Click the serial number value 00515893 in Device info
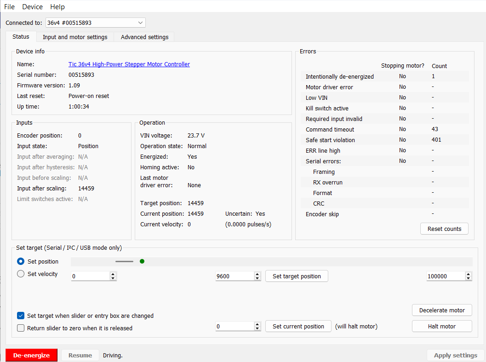 [x=81, y=75]
